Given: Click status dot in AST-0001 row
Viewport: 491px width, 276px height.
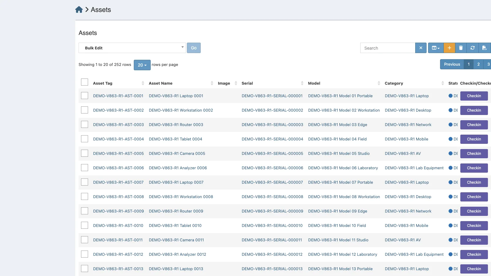Looking at the screenshot, I should (x=450, y=96).
